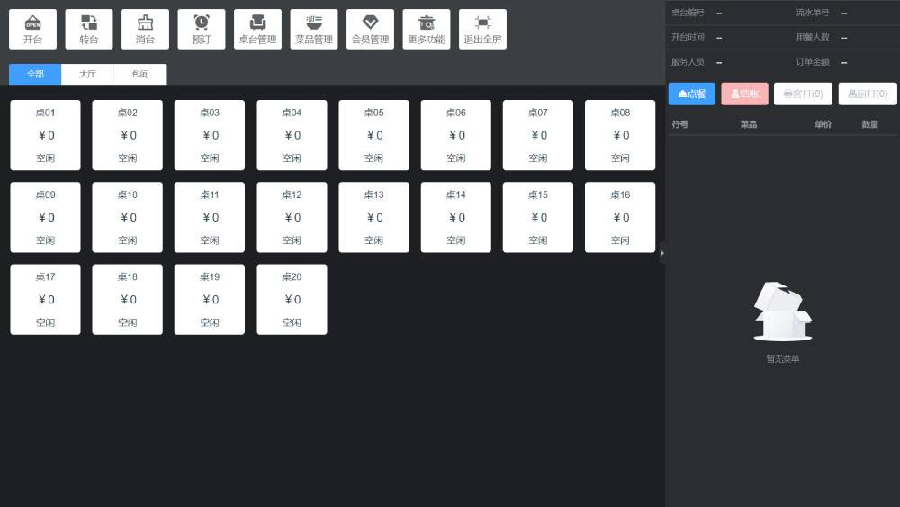Click the 桌台编号 label
This screenshot has width=900, height=507.
click(x=688, y=13)
